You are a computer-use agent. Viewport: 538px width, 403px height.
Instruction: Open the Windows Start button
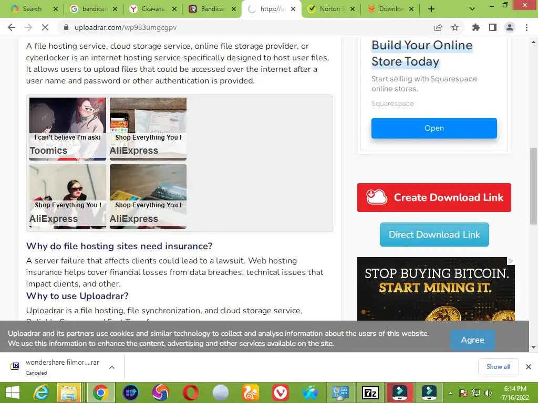pyautogui.click(x=13, y=393)
